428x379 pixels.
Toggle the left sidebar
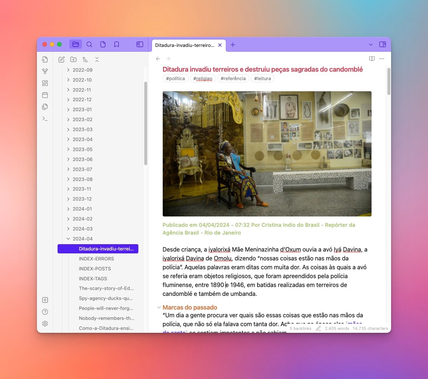tap(140, 44)
